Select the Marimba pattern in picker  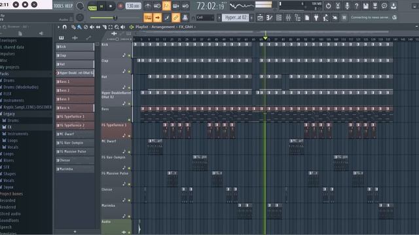pyautogui.click(x=75, y=169)
